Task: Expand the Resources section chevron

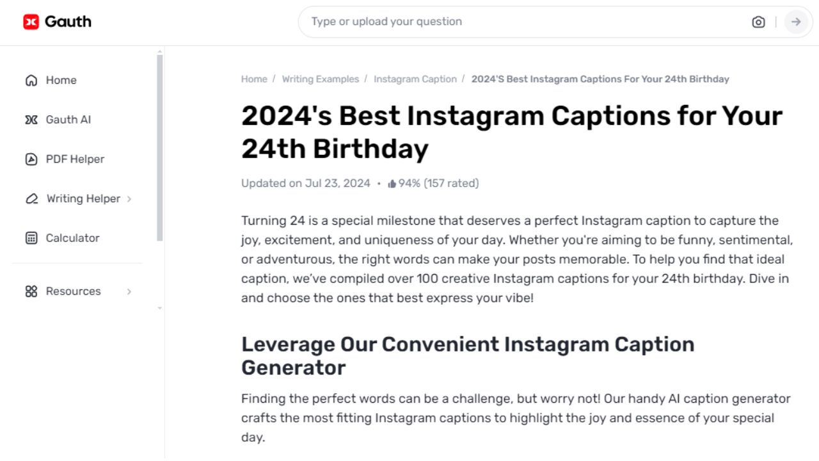Action: click(x=130, y=291)
